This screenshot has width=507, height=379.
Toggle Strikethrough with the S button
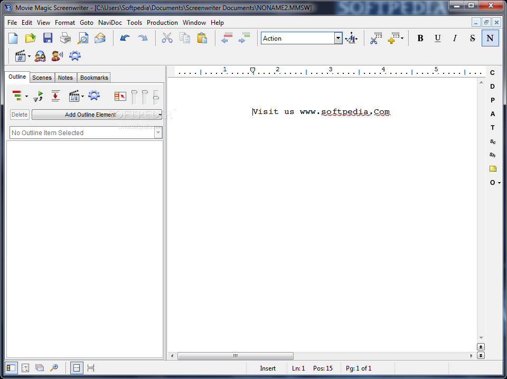pos(472,38)
